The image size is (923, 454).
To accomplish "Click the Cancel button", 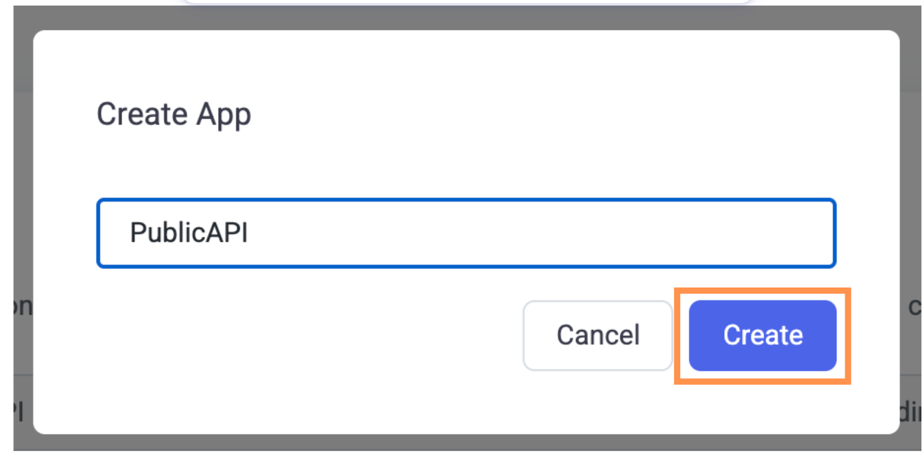I will click(x=598, y=335).
